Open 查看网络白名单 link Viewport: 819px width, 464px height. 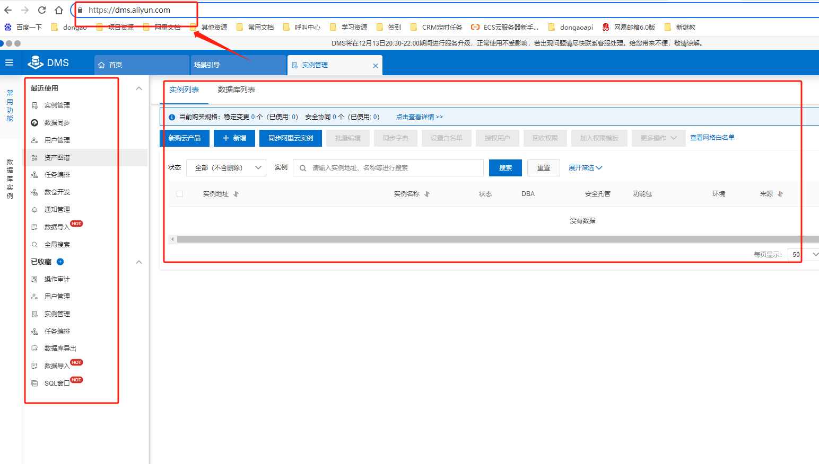[712, 138]
